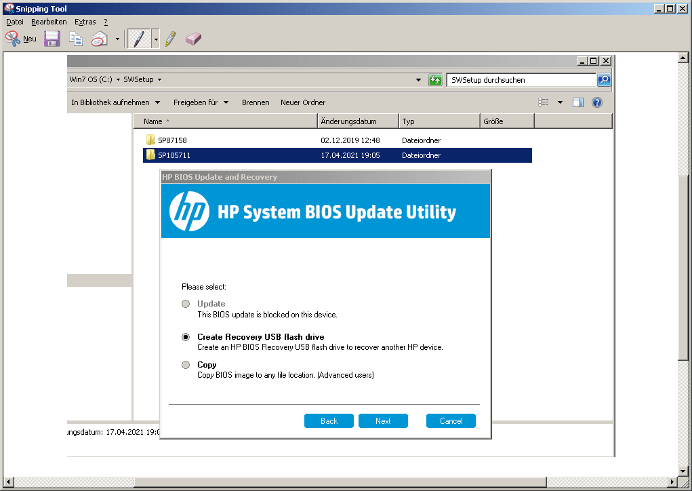Select the disabled Update radio button
This screenshot has width=692, height=491.
(x=186, y=304)
